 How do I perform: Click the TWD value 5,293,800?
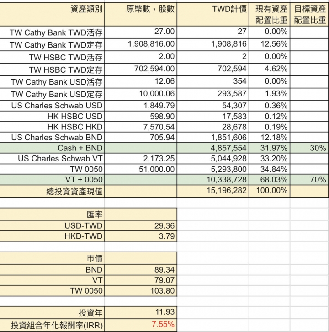click(213, 169)
